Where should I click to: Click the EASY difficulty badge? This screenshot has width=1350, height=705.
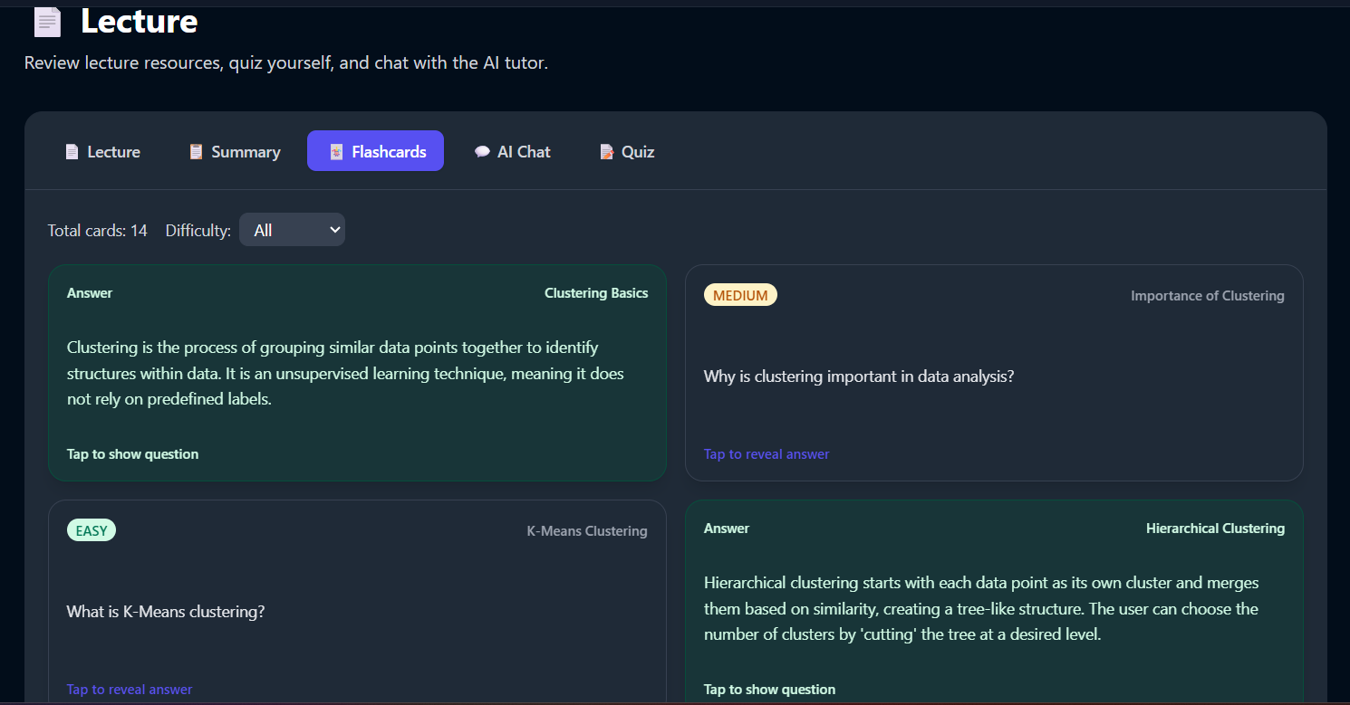point(91,529)
